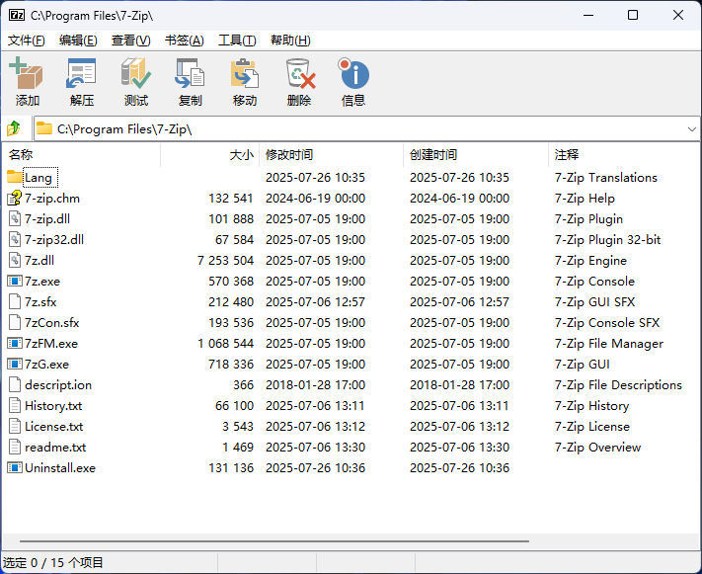
Task: Click the readme.txt file name
Action: point(55,448)
